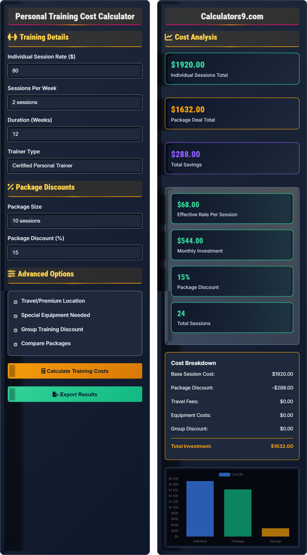
Task: Click the chart line icon beside Cost Analysis
Action: tap(169, 37)
